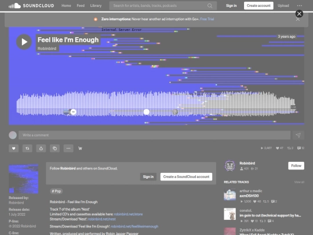The image size is (313, 235).
Task: Click Sign in in header
Action: tap(231, 6)
